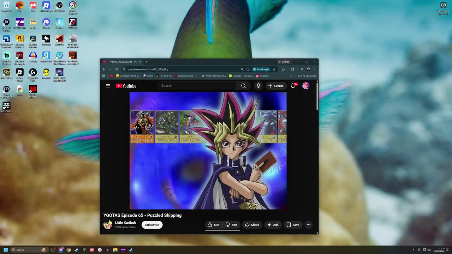Open the Logitech G HUB desktop icon

33,75
